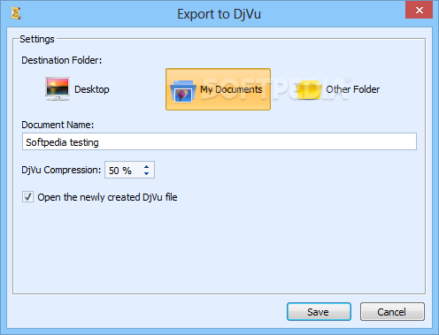This screenshot has height=335, width=439.
Task: Select the My Documents folder icon
Action: click(x=183, y=91)
